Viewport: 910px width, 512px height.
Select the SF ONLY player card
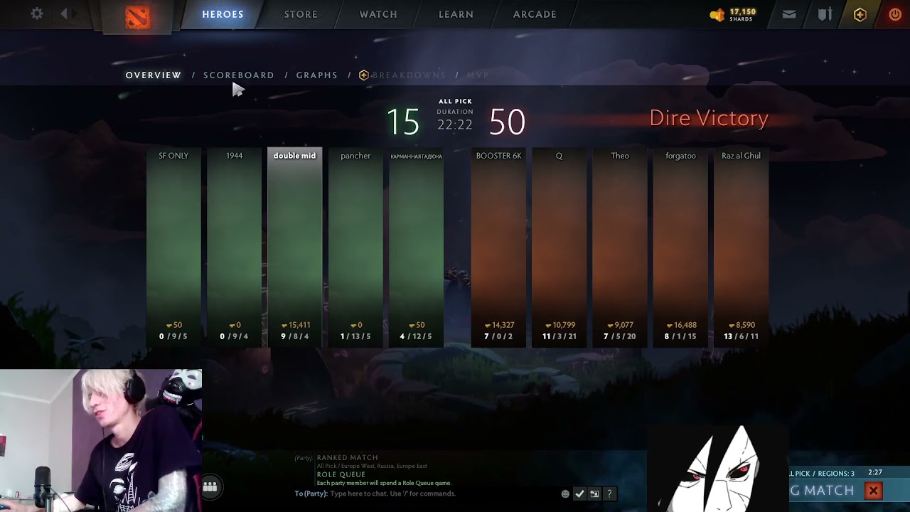pos(173,247)
